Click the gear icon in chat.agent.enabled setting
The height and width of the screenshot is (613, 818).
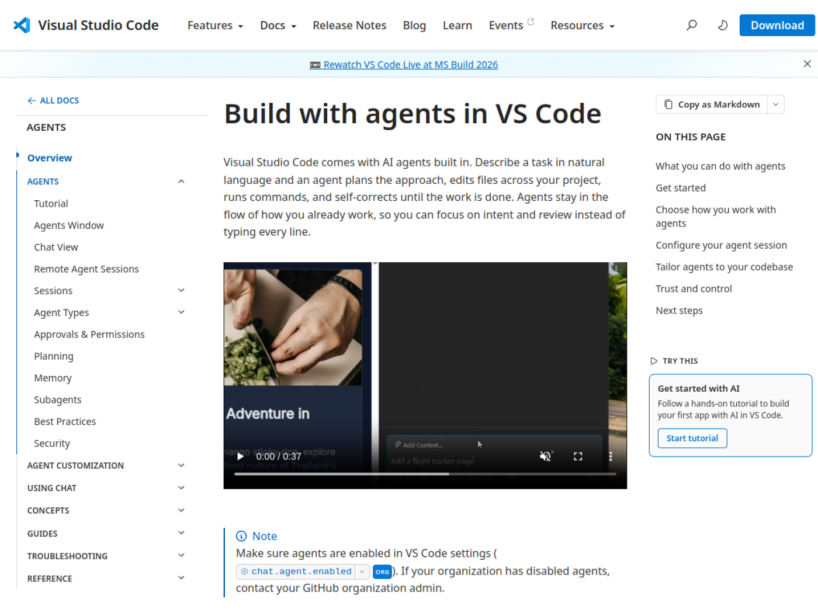(245, 572)
